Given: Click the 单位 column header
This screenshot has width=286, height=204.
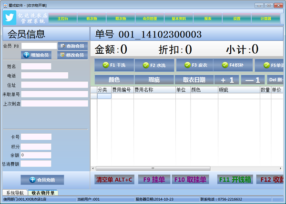Looking at the screenshot, I should pyautogui.click(x=183, y=90).
